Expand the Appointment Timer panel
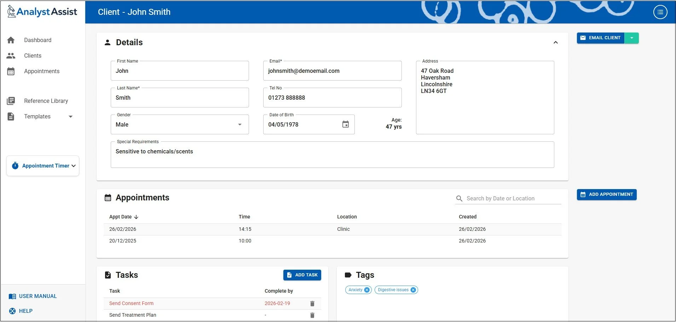 point(74,166)
